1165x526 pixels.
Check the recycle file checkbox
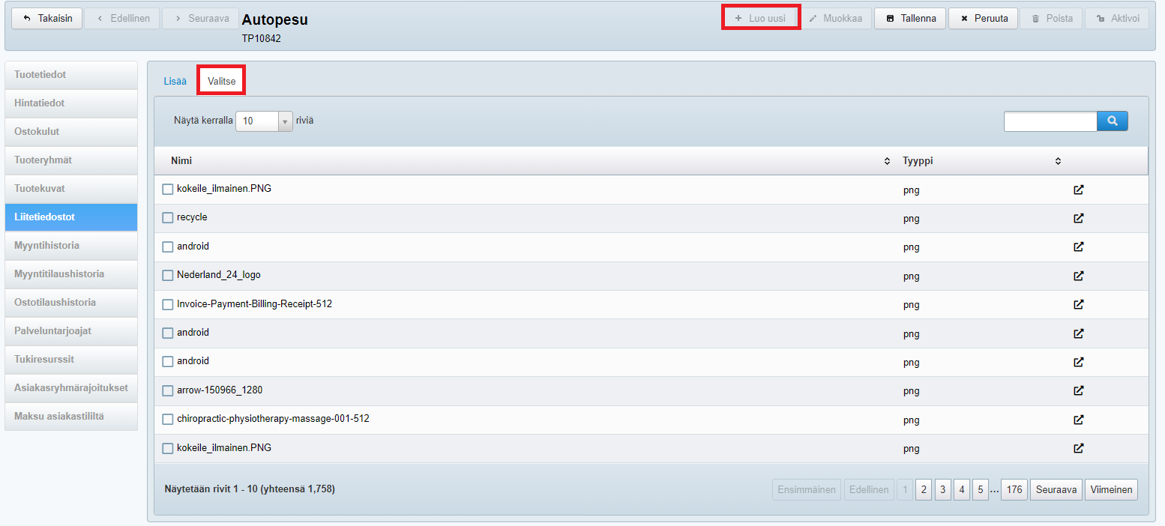(x=168, y=218)
